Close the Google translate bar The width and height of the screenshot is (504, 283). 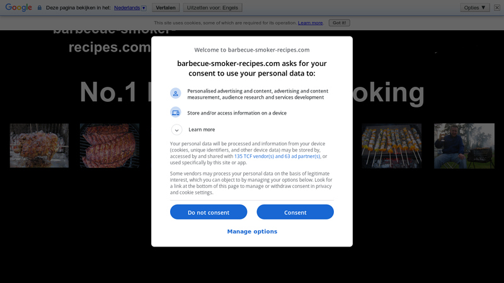pos(497,8)
